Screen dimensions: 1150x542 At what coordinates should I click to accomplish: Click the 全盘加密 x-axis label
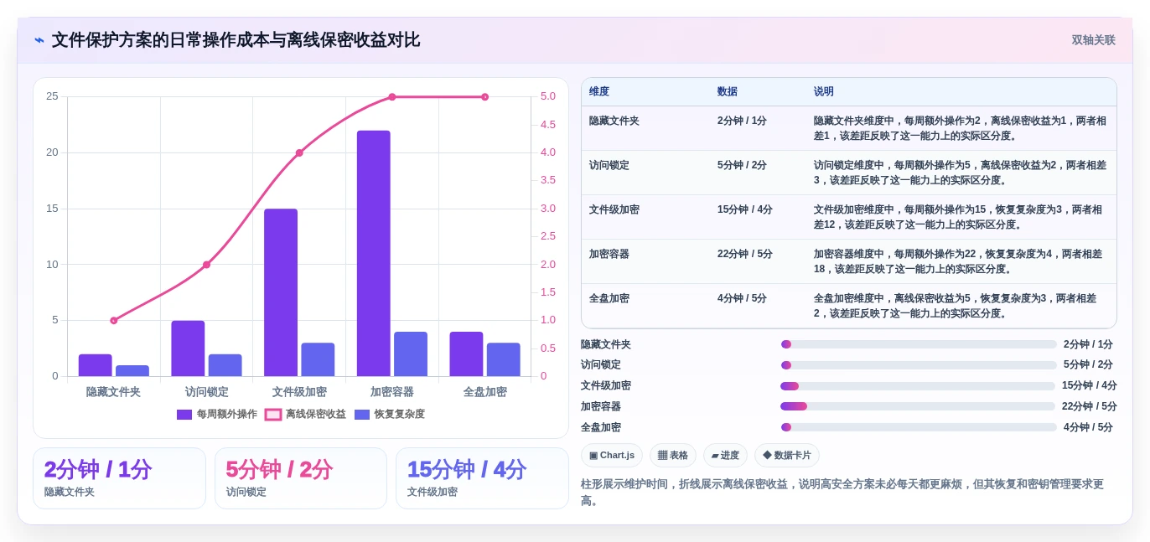point(484,392)
